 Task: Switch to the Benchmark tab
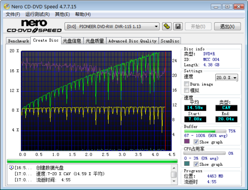click(18, 41)
